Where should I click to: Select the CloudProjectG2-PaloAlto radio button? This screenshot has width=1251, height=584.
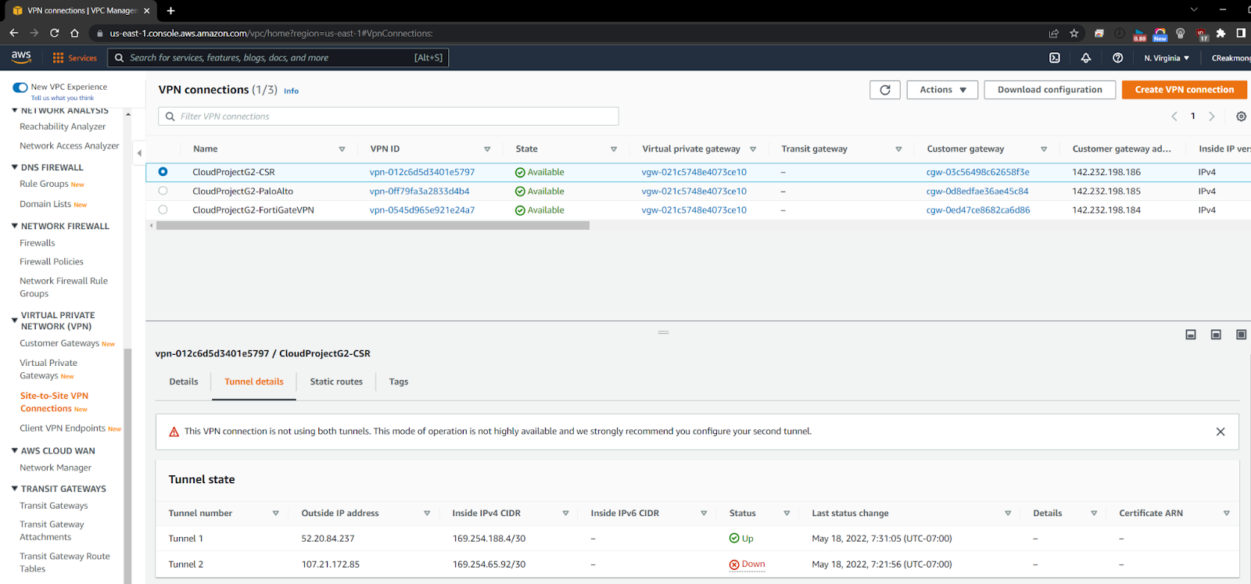[x=163, y=191]
